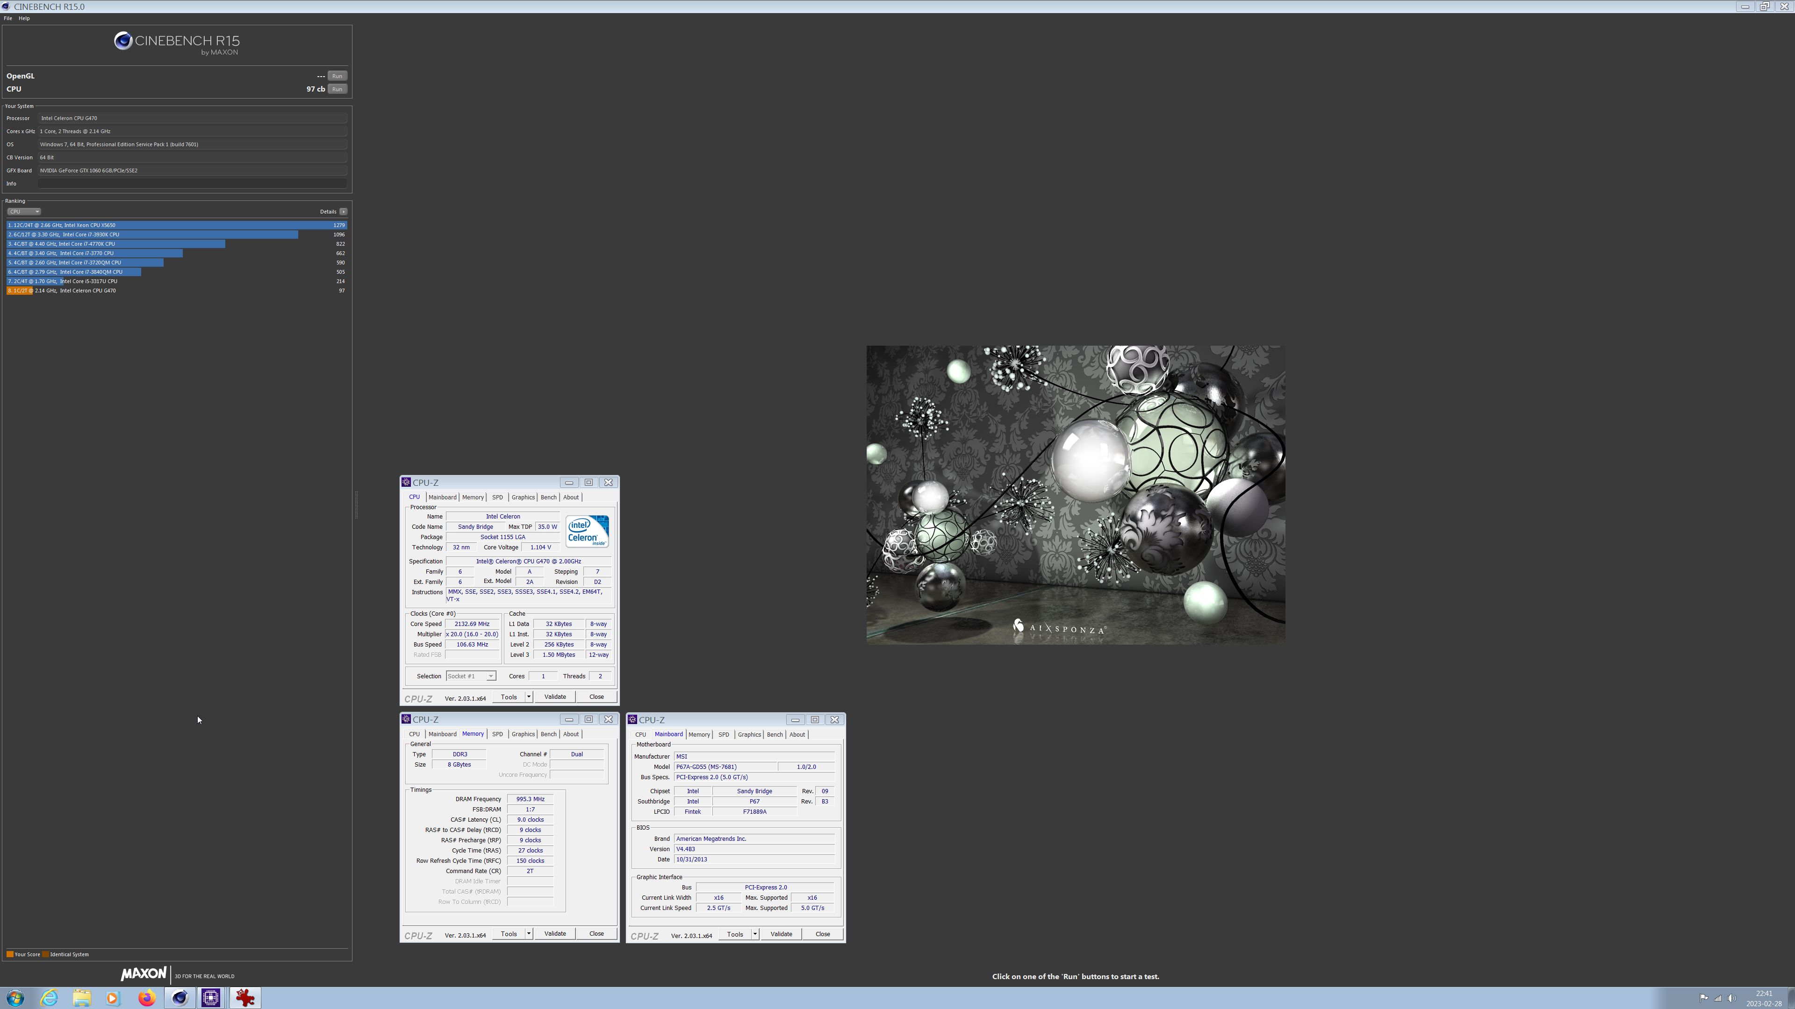1795x1009 pixels.
Task: Switch to Mainboard tab in top CPU-Z window
Action: pyautogui.click(x=443, y=497)
